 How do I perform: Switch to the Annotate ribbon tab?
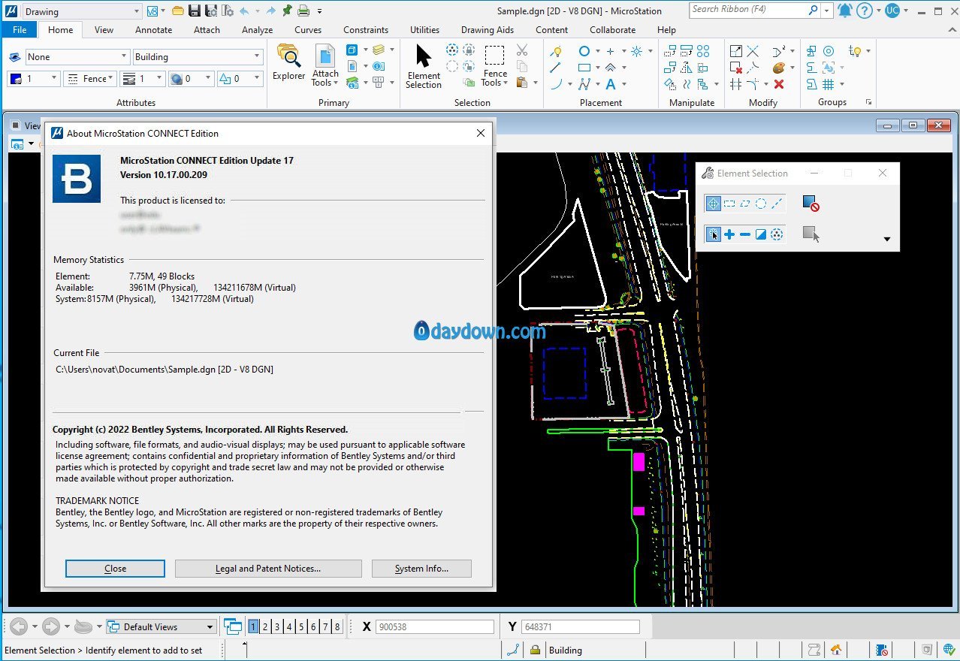pyautogui.click(x=153, y=30)
